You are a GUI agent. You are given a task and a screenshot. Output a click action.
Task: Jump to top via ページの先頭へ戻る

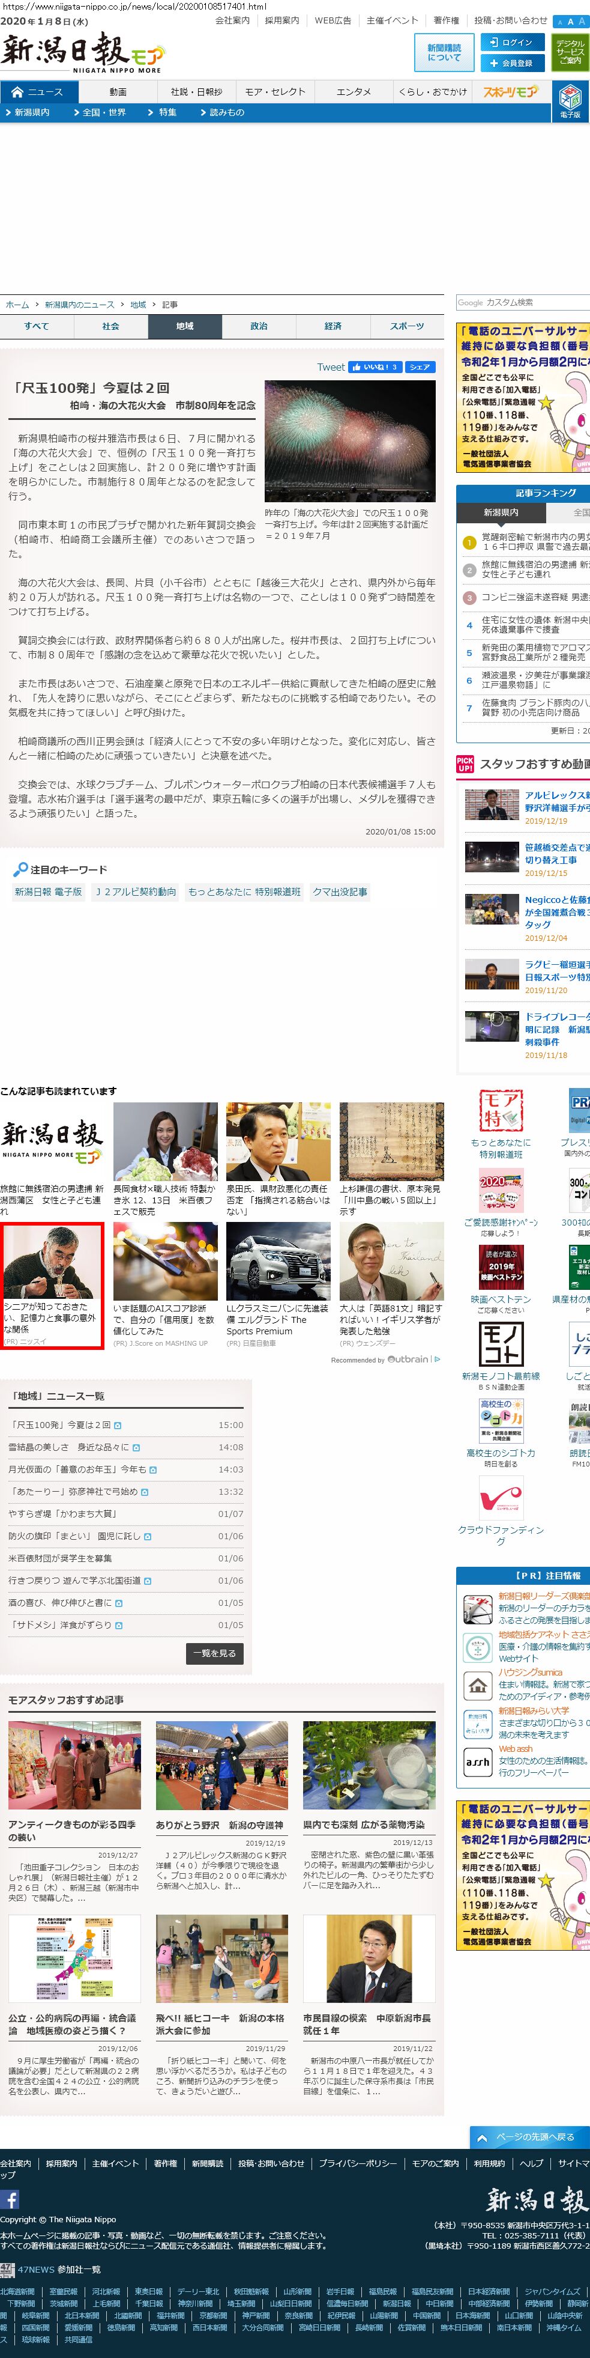tap(529, 2136)
